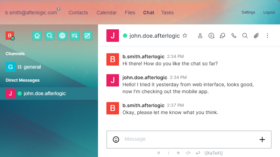Open the Files tab
The image size is (280, 157).
pyautogui.click(x=130, y=13)
